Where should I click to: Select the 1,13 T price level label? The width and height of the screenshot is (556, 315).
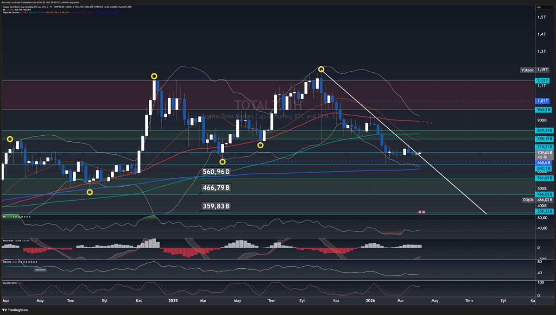pyautogui.click(x=543, y=80)
